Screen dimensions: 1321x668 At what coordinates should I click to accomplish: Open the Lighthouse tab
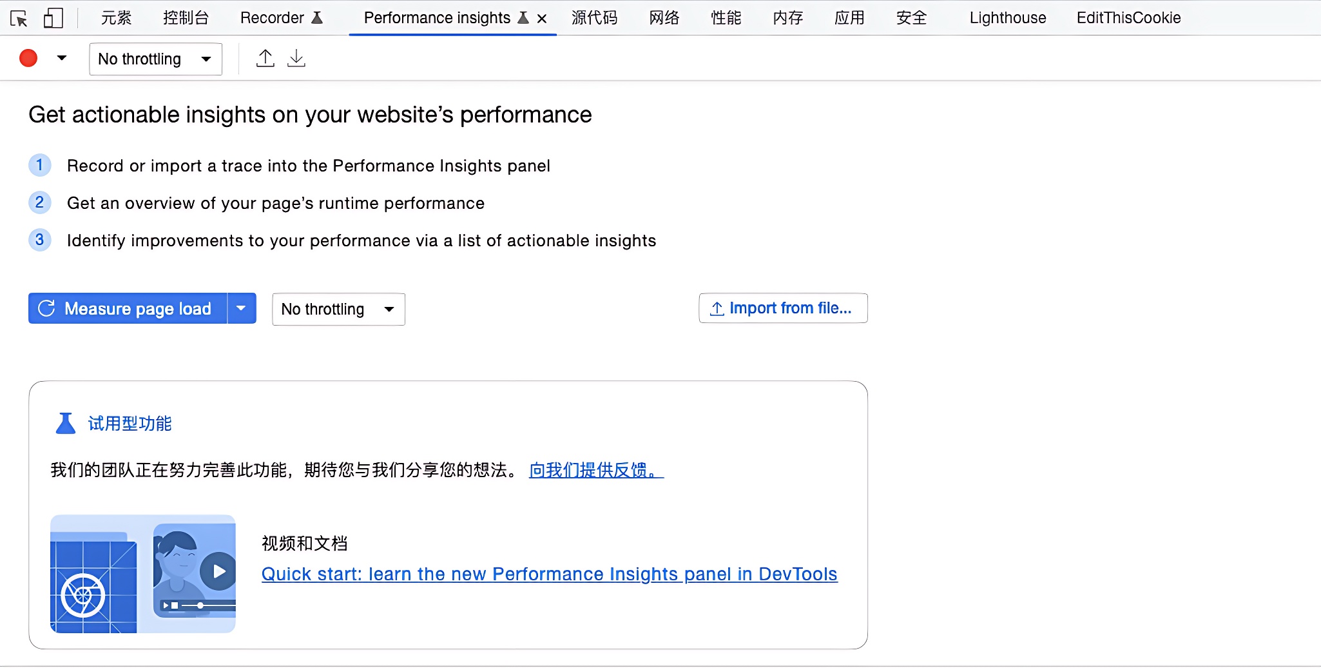[1007, 18]
